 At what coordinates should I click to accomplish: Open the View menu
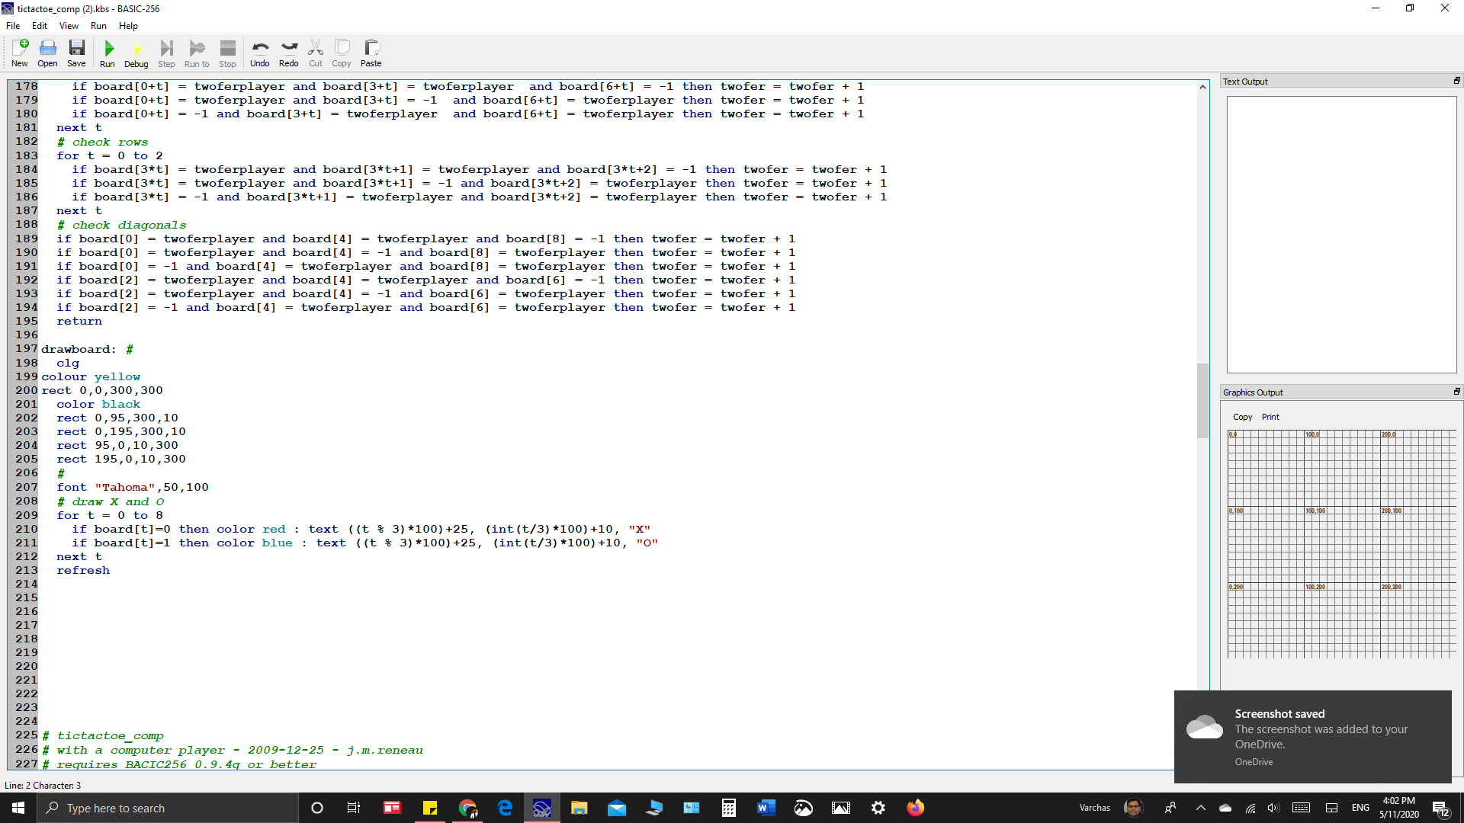(x=69, y=25)
